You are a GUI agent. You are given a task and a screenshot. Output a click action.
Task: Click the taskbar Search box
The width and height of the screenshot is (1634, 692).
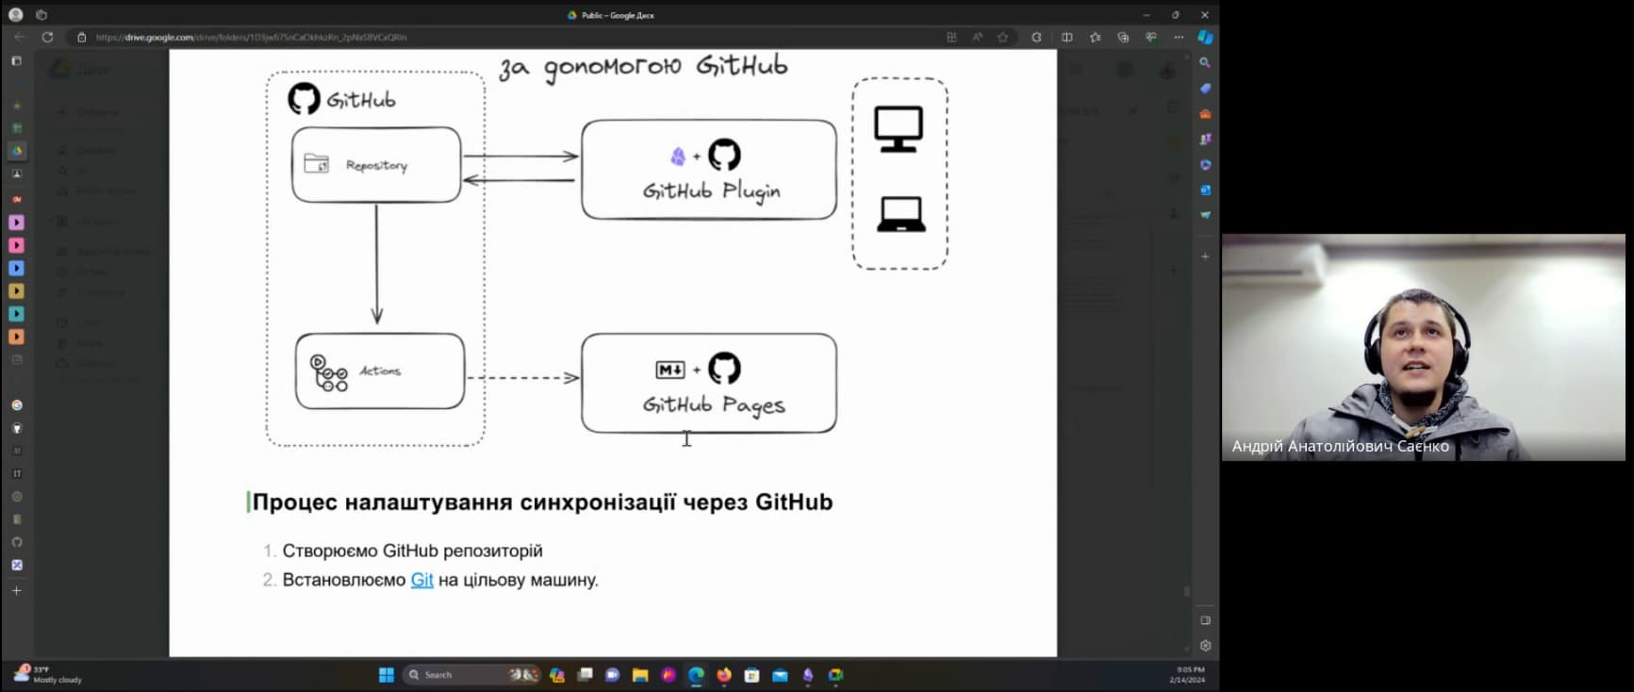(471, 675)
